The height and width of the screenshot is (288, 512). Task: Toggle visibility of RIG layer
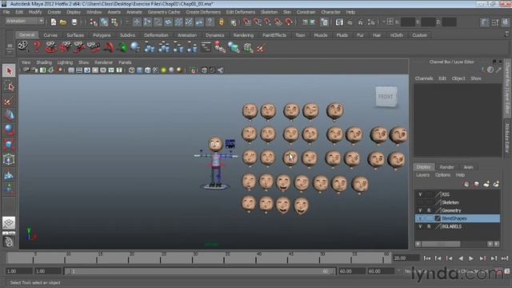(420, 194)
